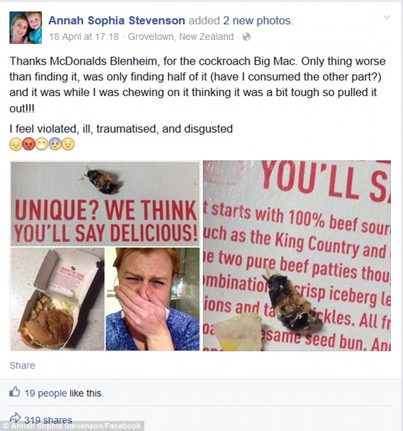View the 319 shares list

[x=48, y=420]
